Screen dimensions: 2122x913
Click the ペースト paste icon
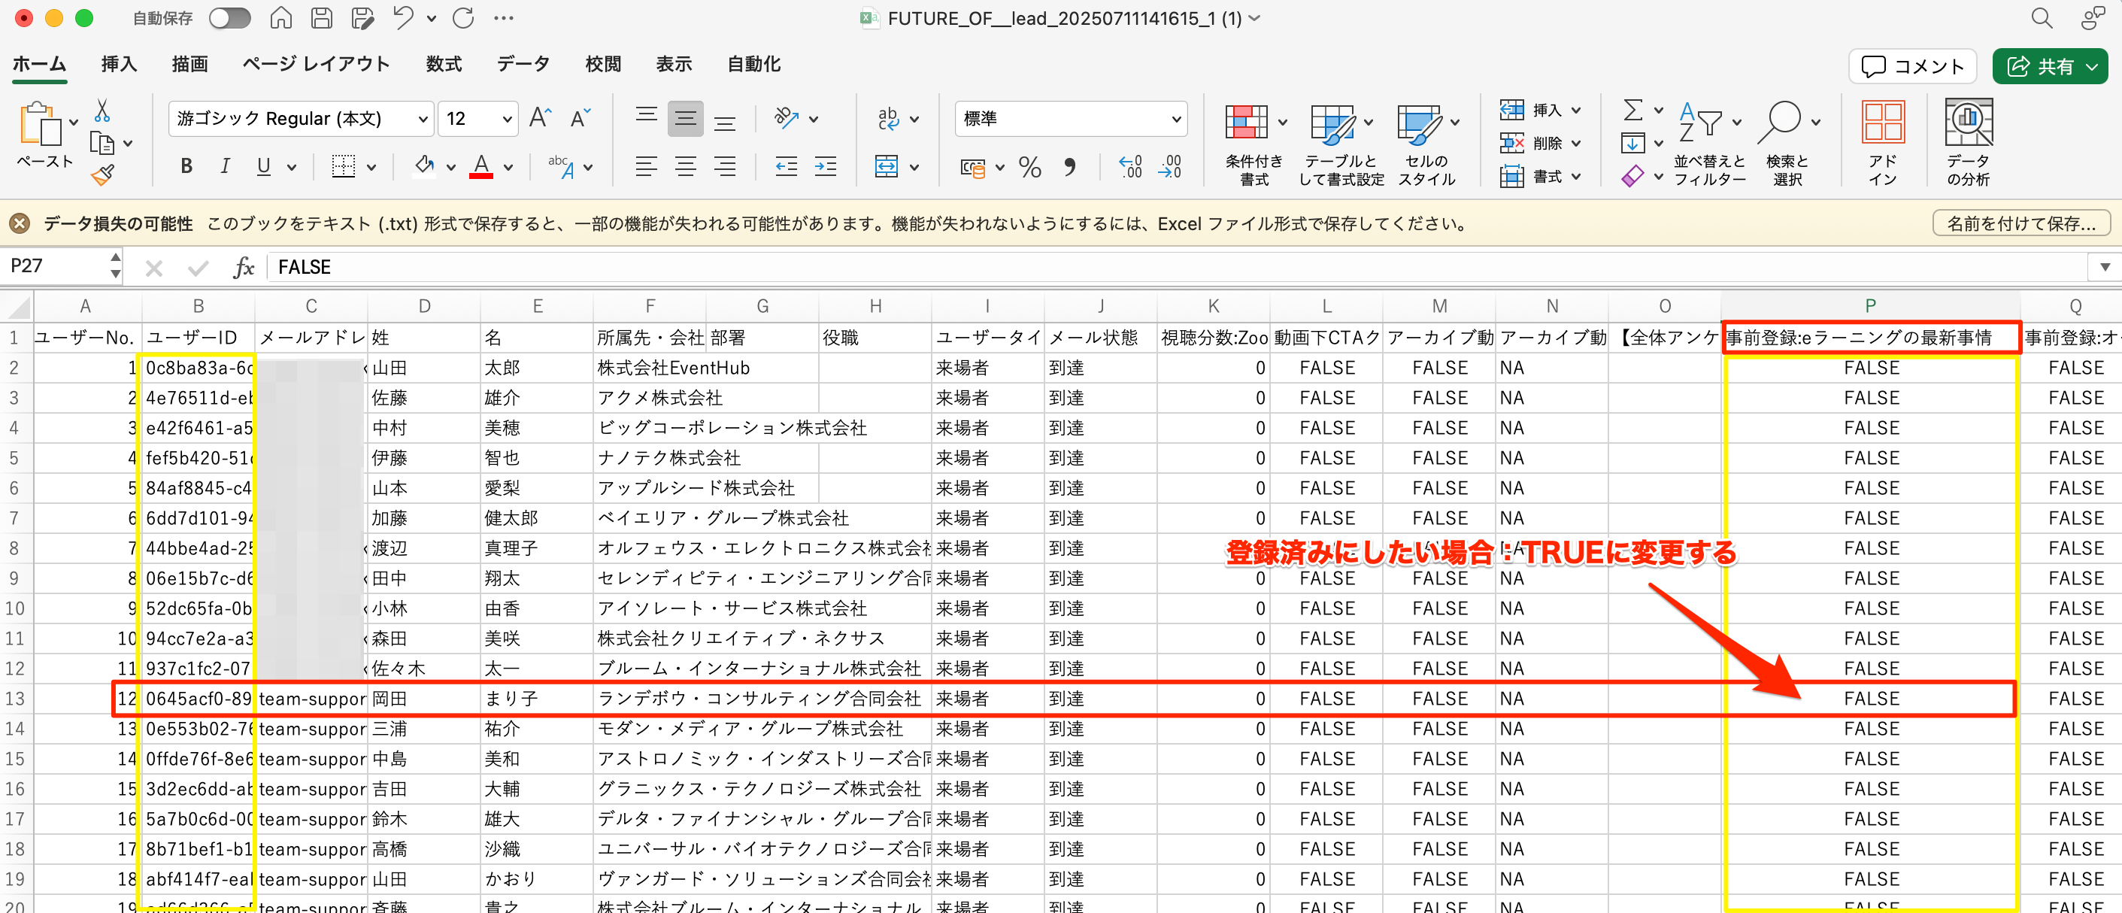coord(40,126)
